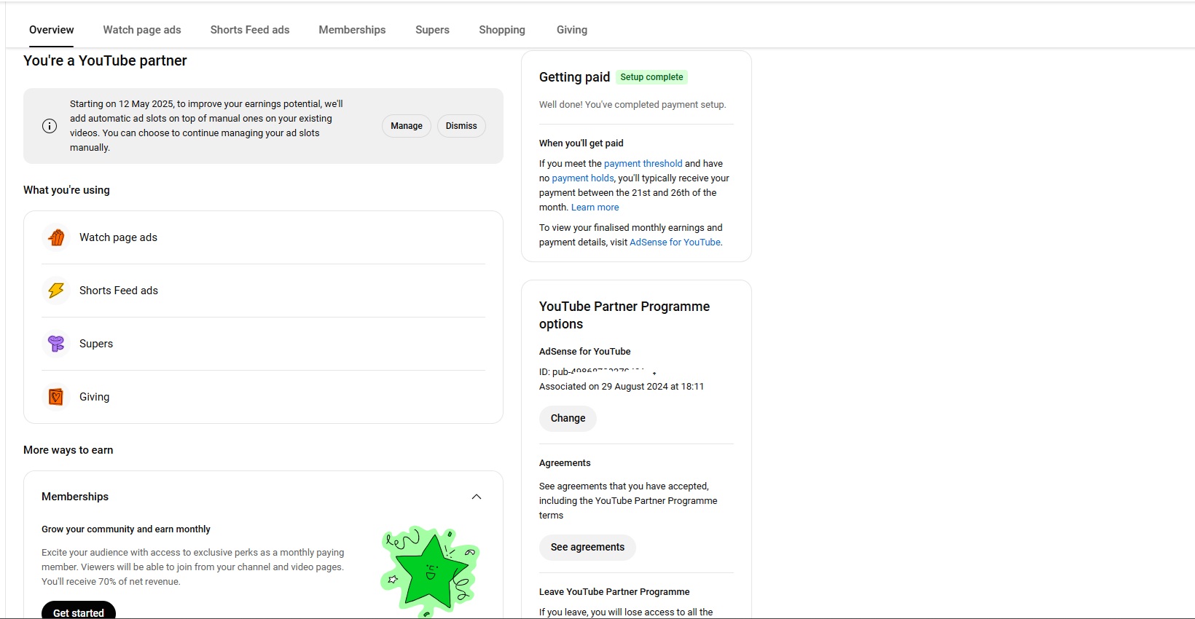Screen dimensions: 1195x619
Task: Click See agreements button
Action: (x=587, y=547)
